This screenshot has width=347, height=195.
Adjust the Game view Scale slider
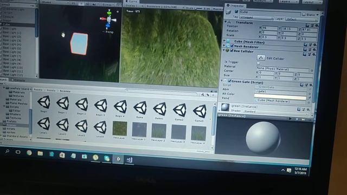pyautogui.click(x=200, y=9)
